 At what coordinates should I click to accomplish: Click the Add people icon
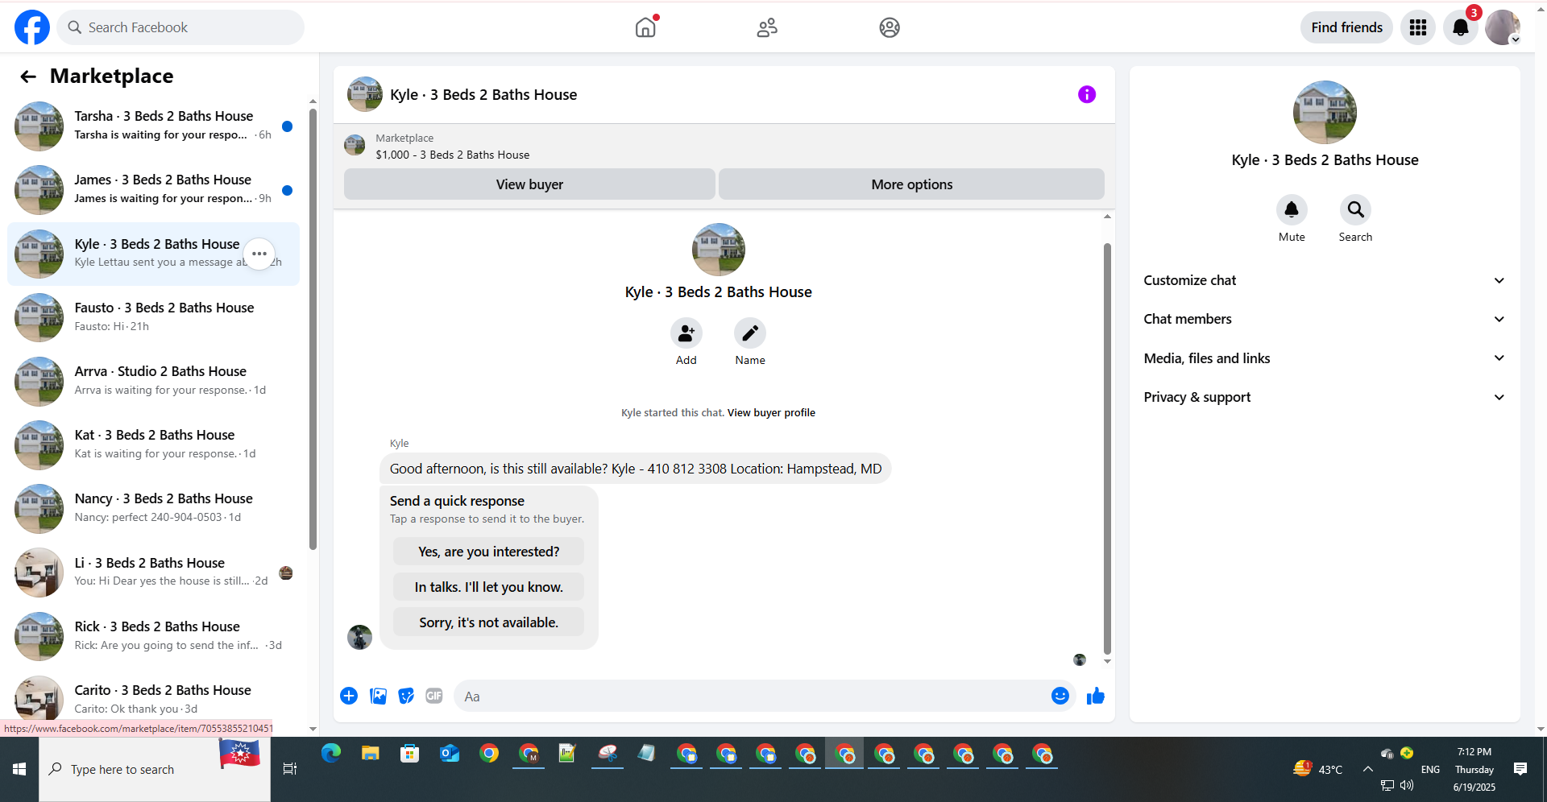click(x=686, y=333)
